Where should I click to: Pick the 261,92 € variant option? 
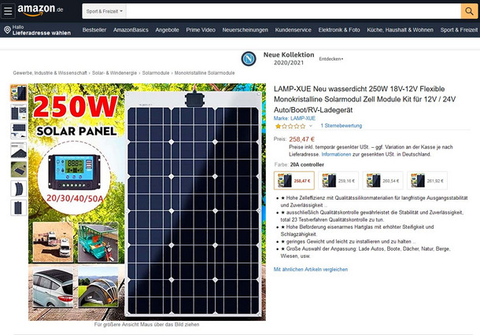click(x=429, y=180)
